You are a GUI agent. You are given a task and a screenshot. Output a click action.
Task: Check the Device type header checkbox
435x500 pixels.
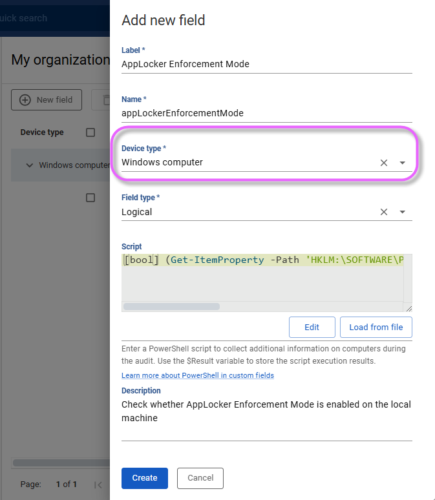pyautogui.click(x=90, y=132)
